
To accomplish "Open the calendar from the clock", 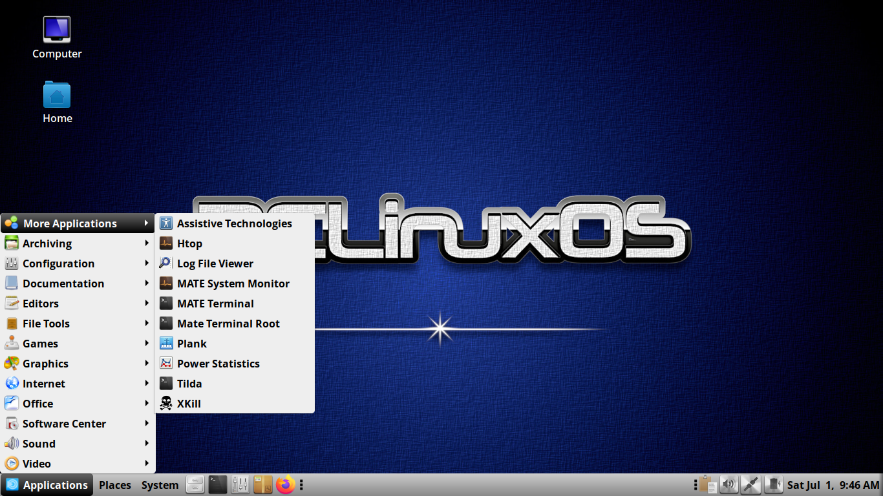I will pos(833,485).
